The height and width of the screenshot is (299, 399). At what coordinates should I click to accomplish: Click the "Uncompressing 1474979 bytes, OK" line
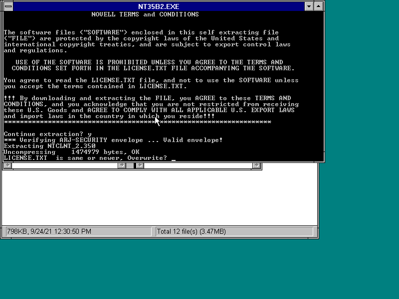(71, 152)
